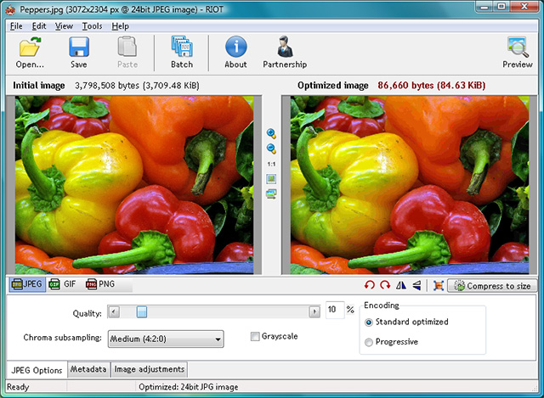The image size is (544, 398).
Task: Click the quality percent input field
Action: pos(334,310)
